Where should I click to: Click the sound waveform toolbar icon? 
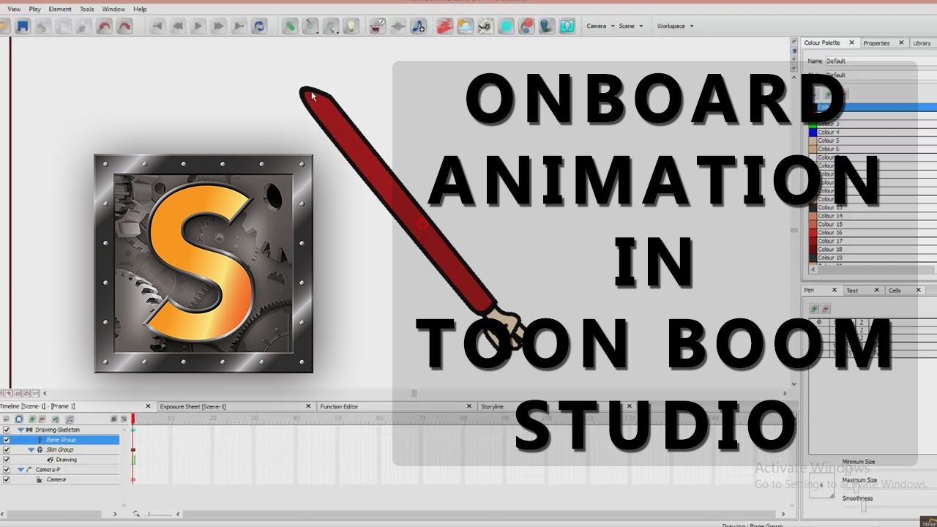(x=398, y=26)
